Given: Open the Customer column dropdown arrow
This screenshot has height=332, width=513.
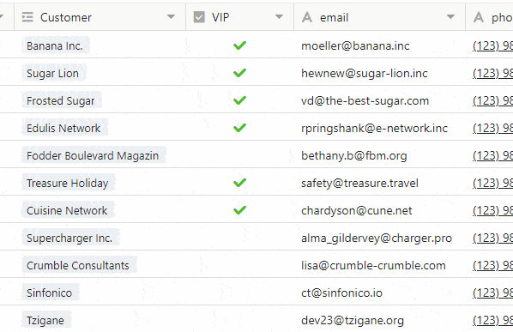Looking at the screenshot, I should click(171, 16).
